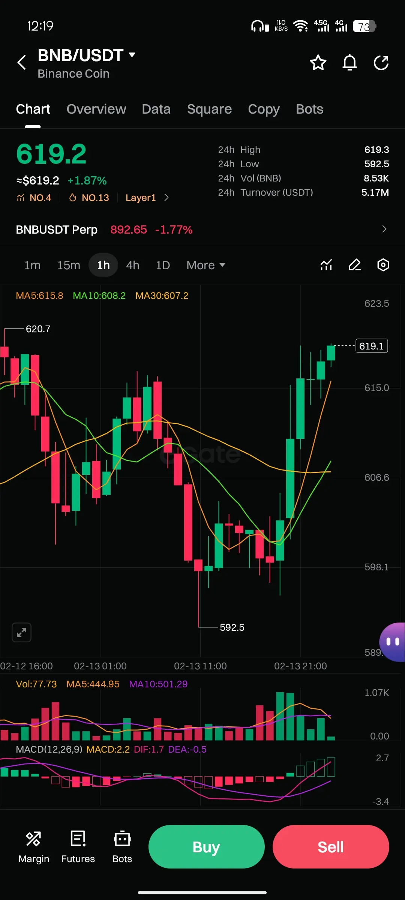The image size is (405, 900).
Task: Tap the battery status indicator
Action: (364, 26)
